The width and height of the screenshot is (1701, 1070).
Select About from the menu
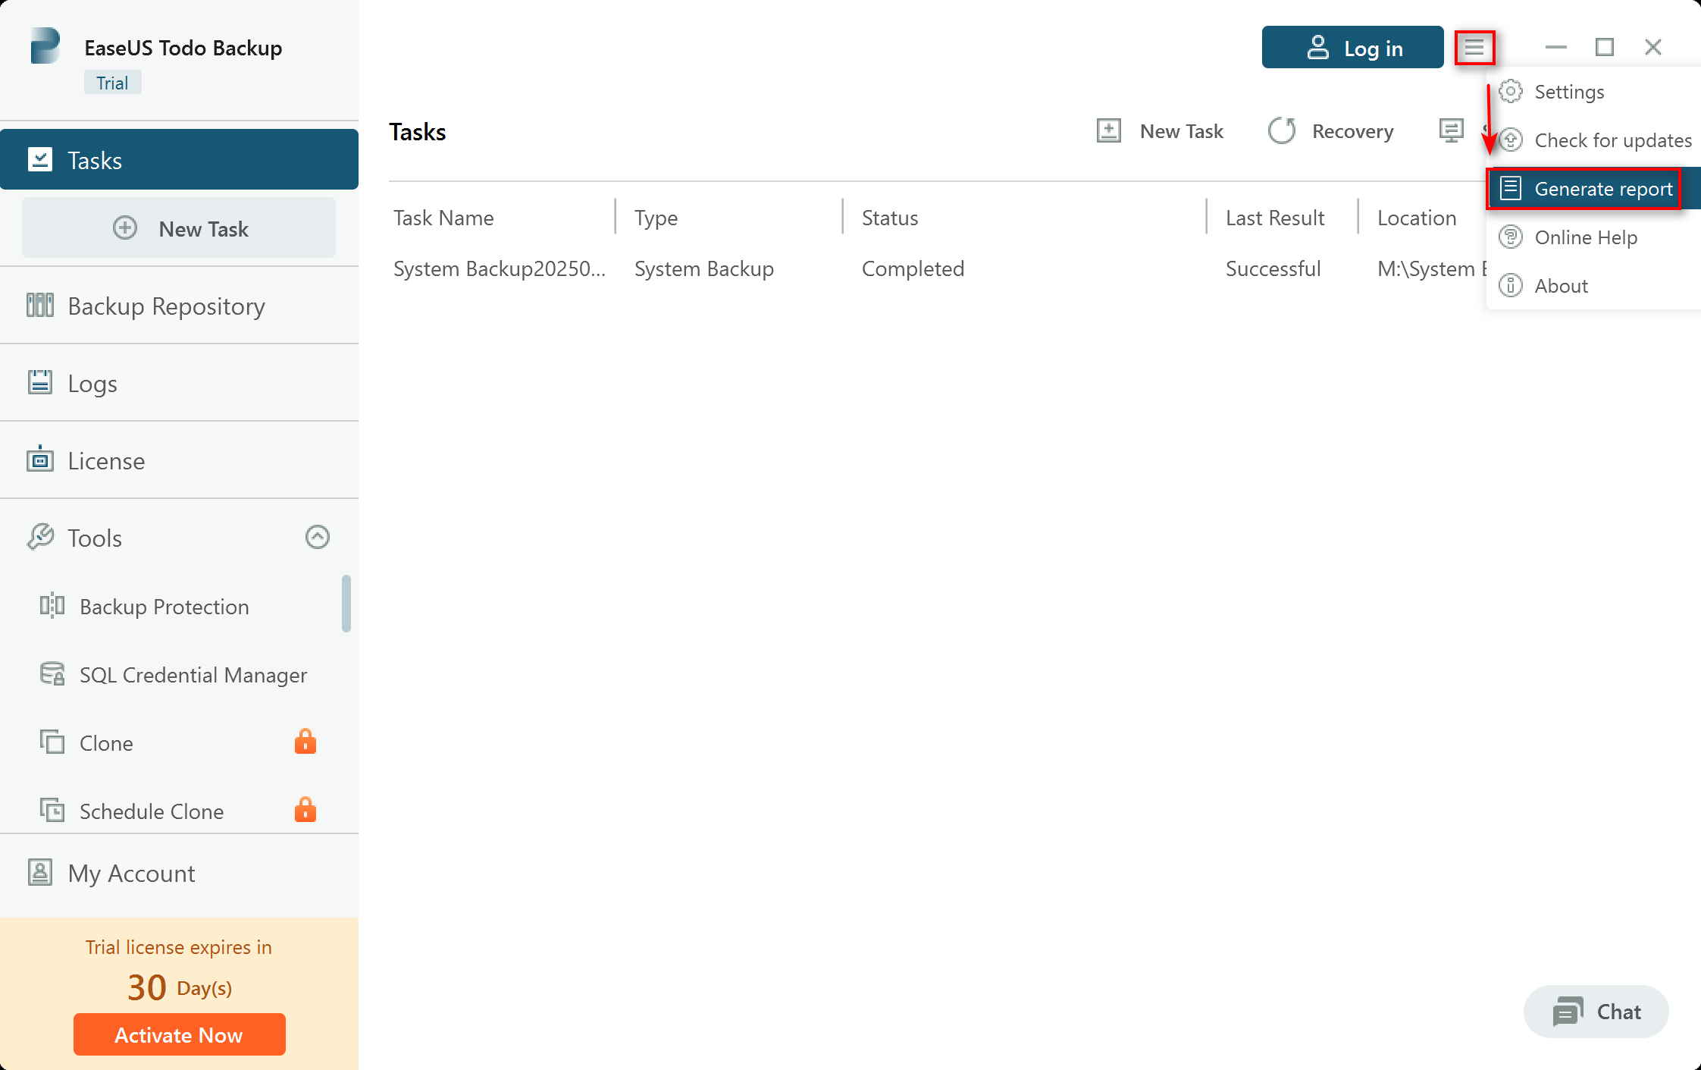[x=1594, y=286]
